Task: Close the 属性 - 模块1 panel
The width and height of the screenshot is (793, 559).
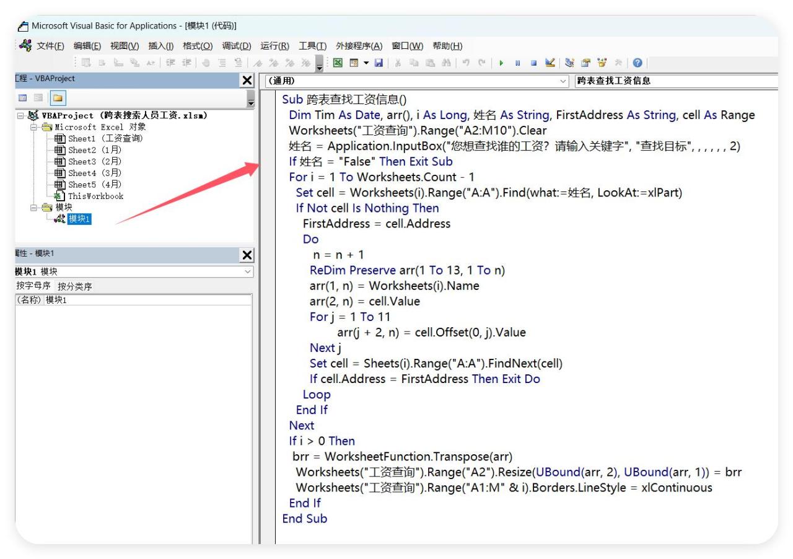Action: 247,254
